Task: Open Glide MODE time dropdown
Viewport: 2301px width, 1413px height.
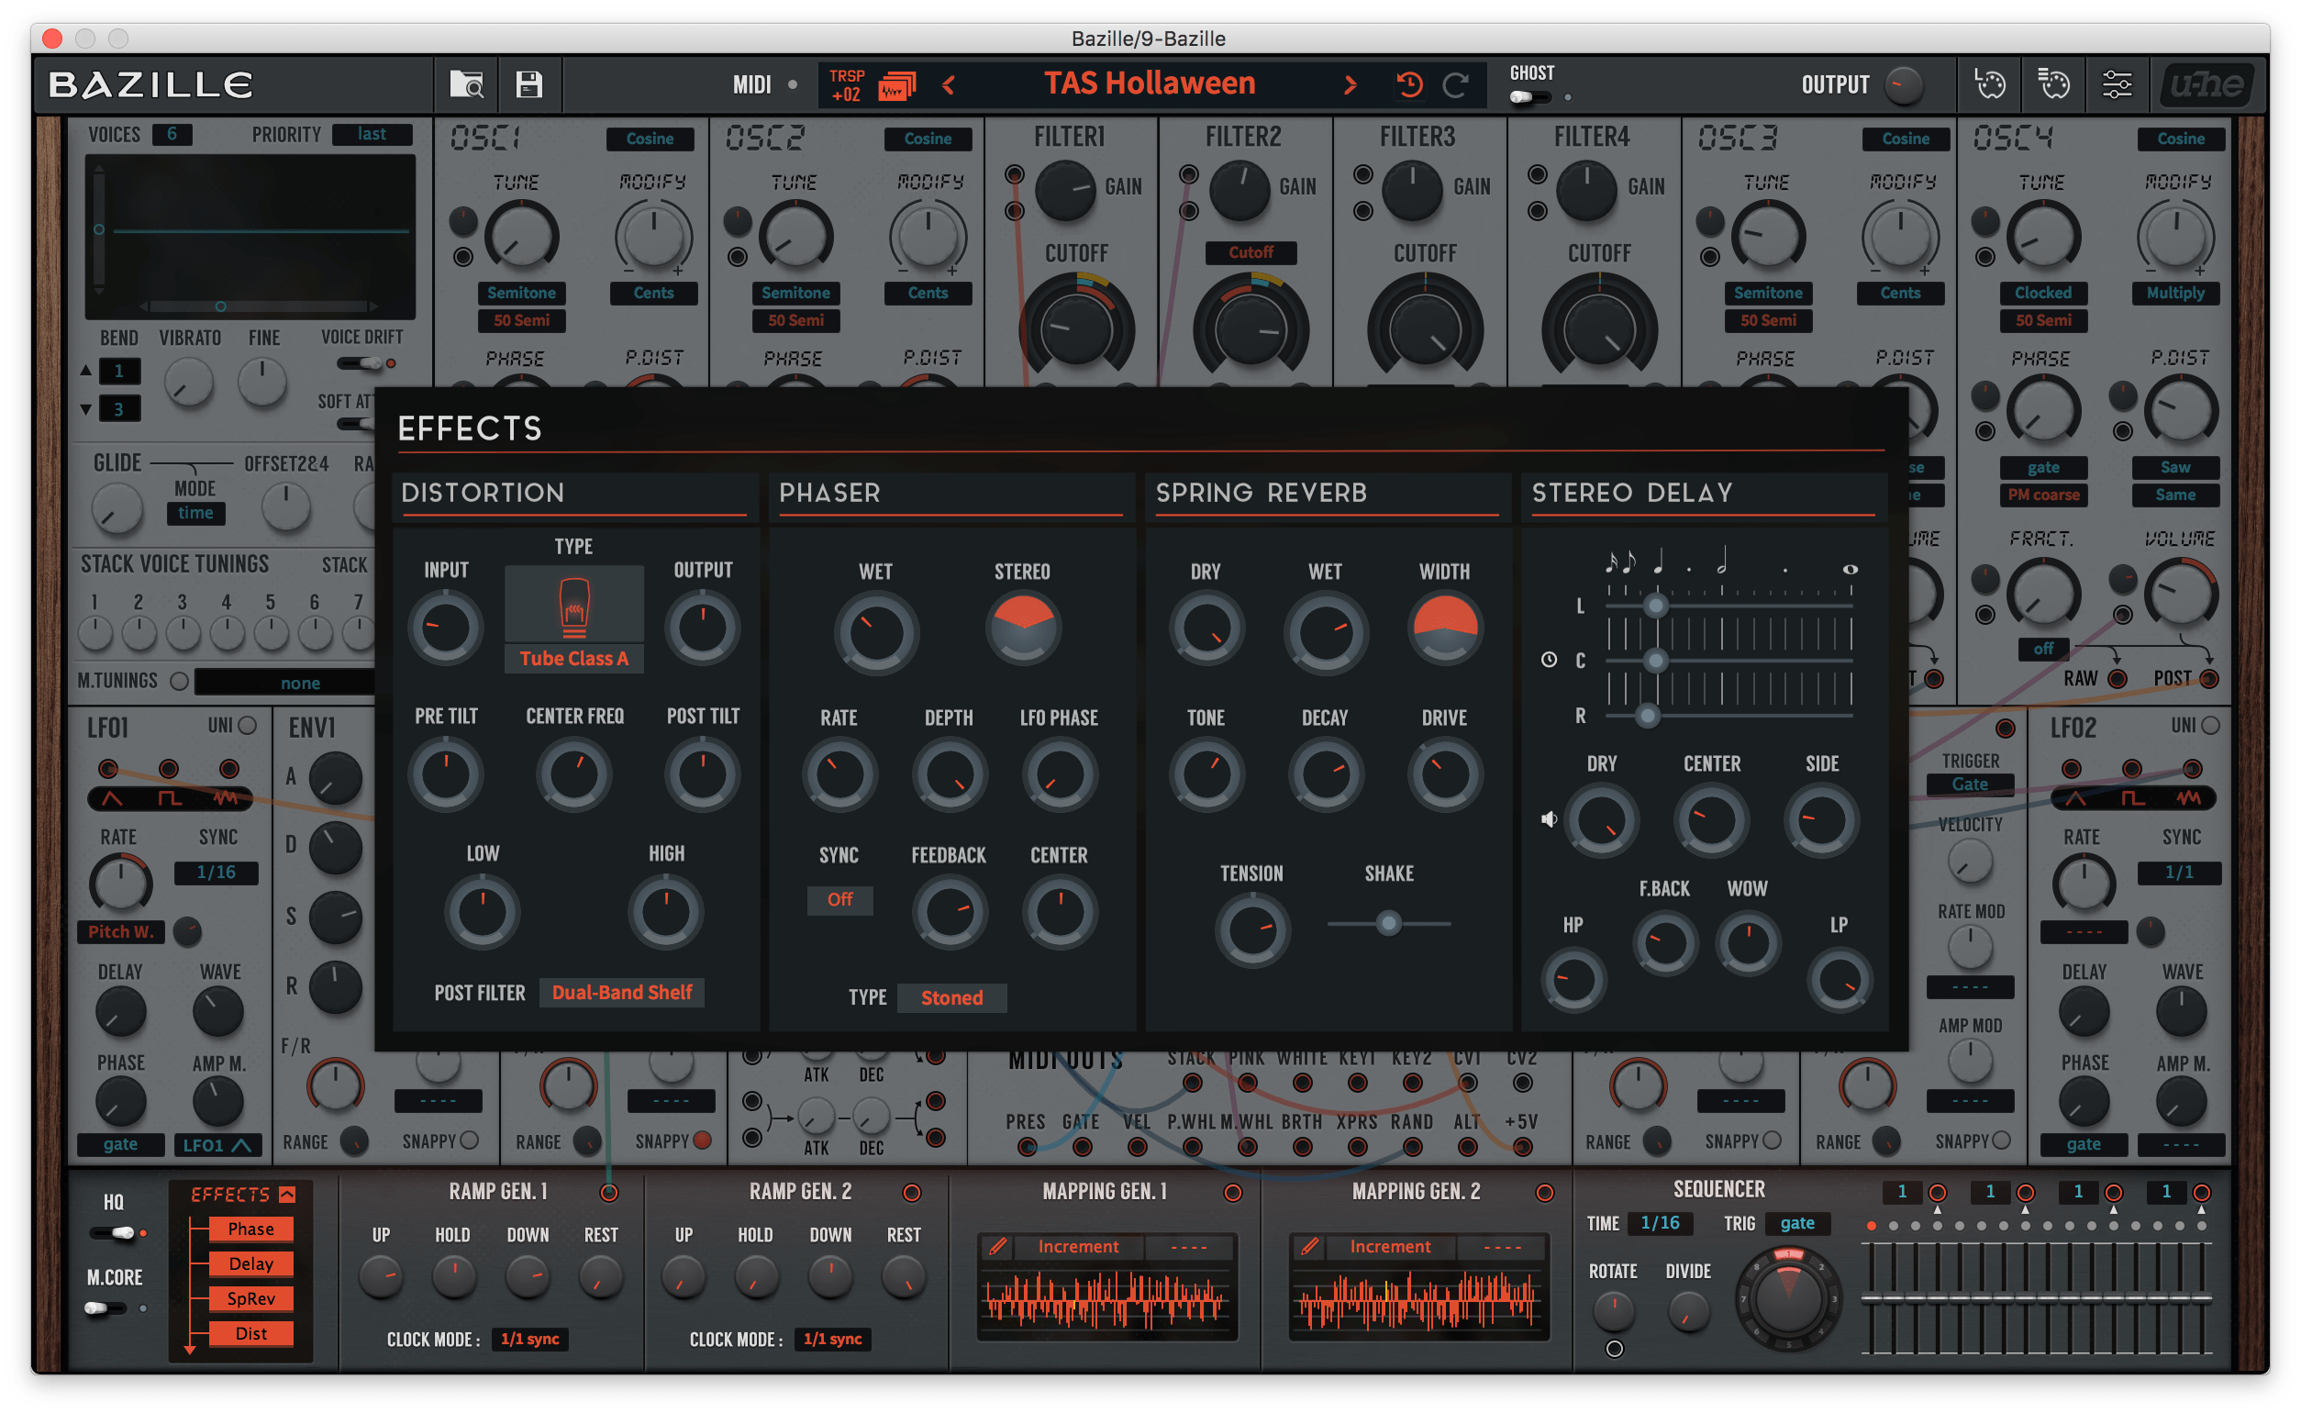Action: tap(195, 512)
